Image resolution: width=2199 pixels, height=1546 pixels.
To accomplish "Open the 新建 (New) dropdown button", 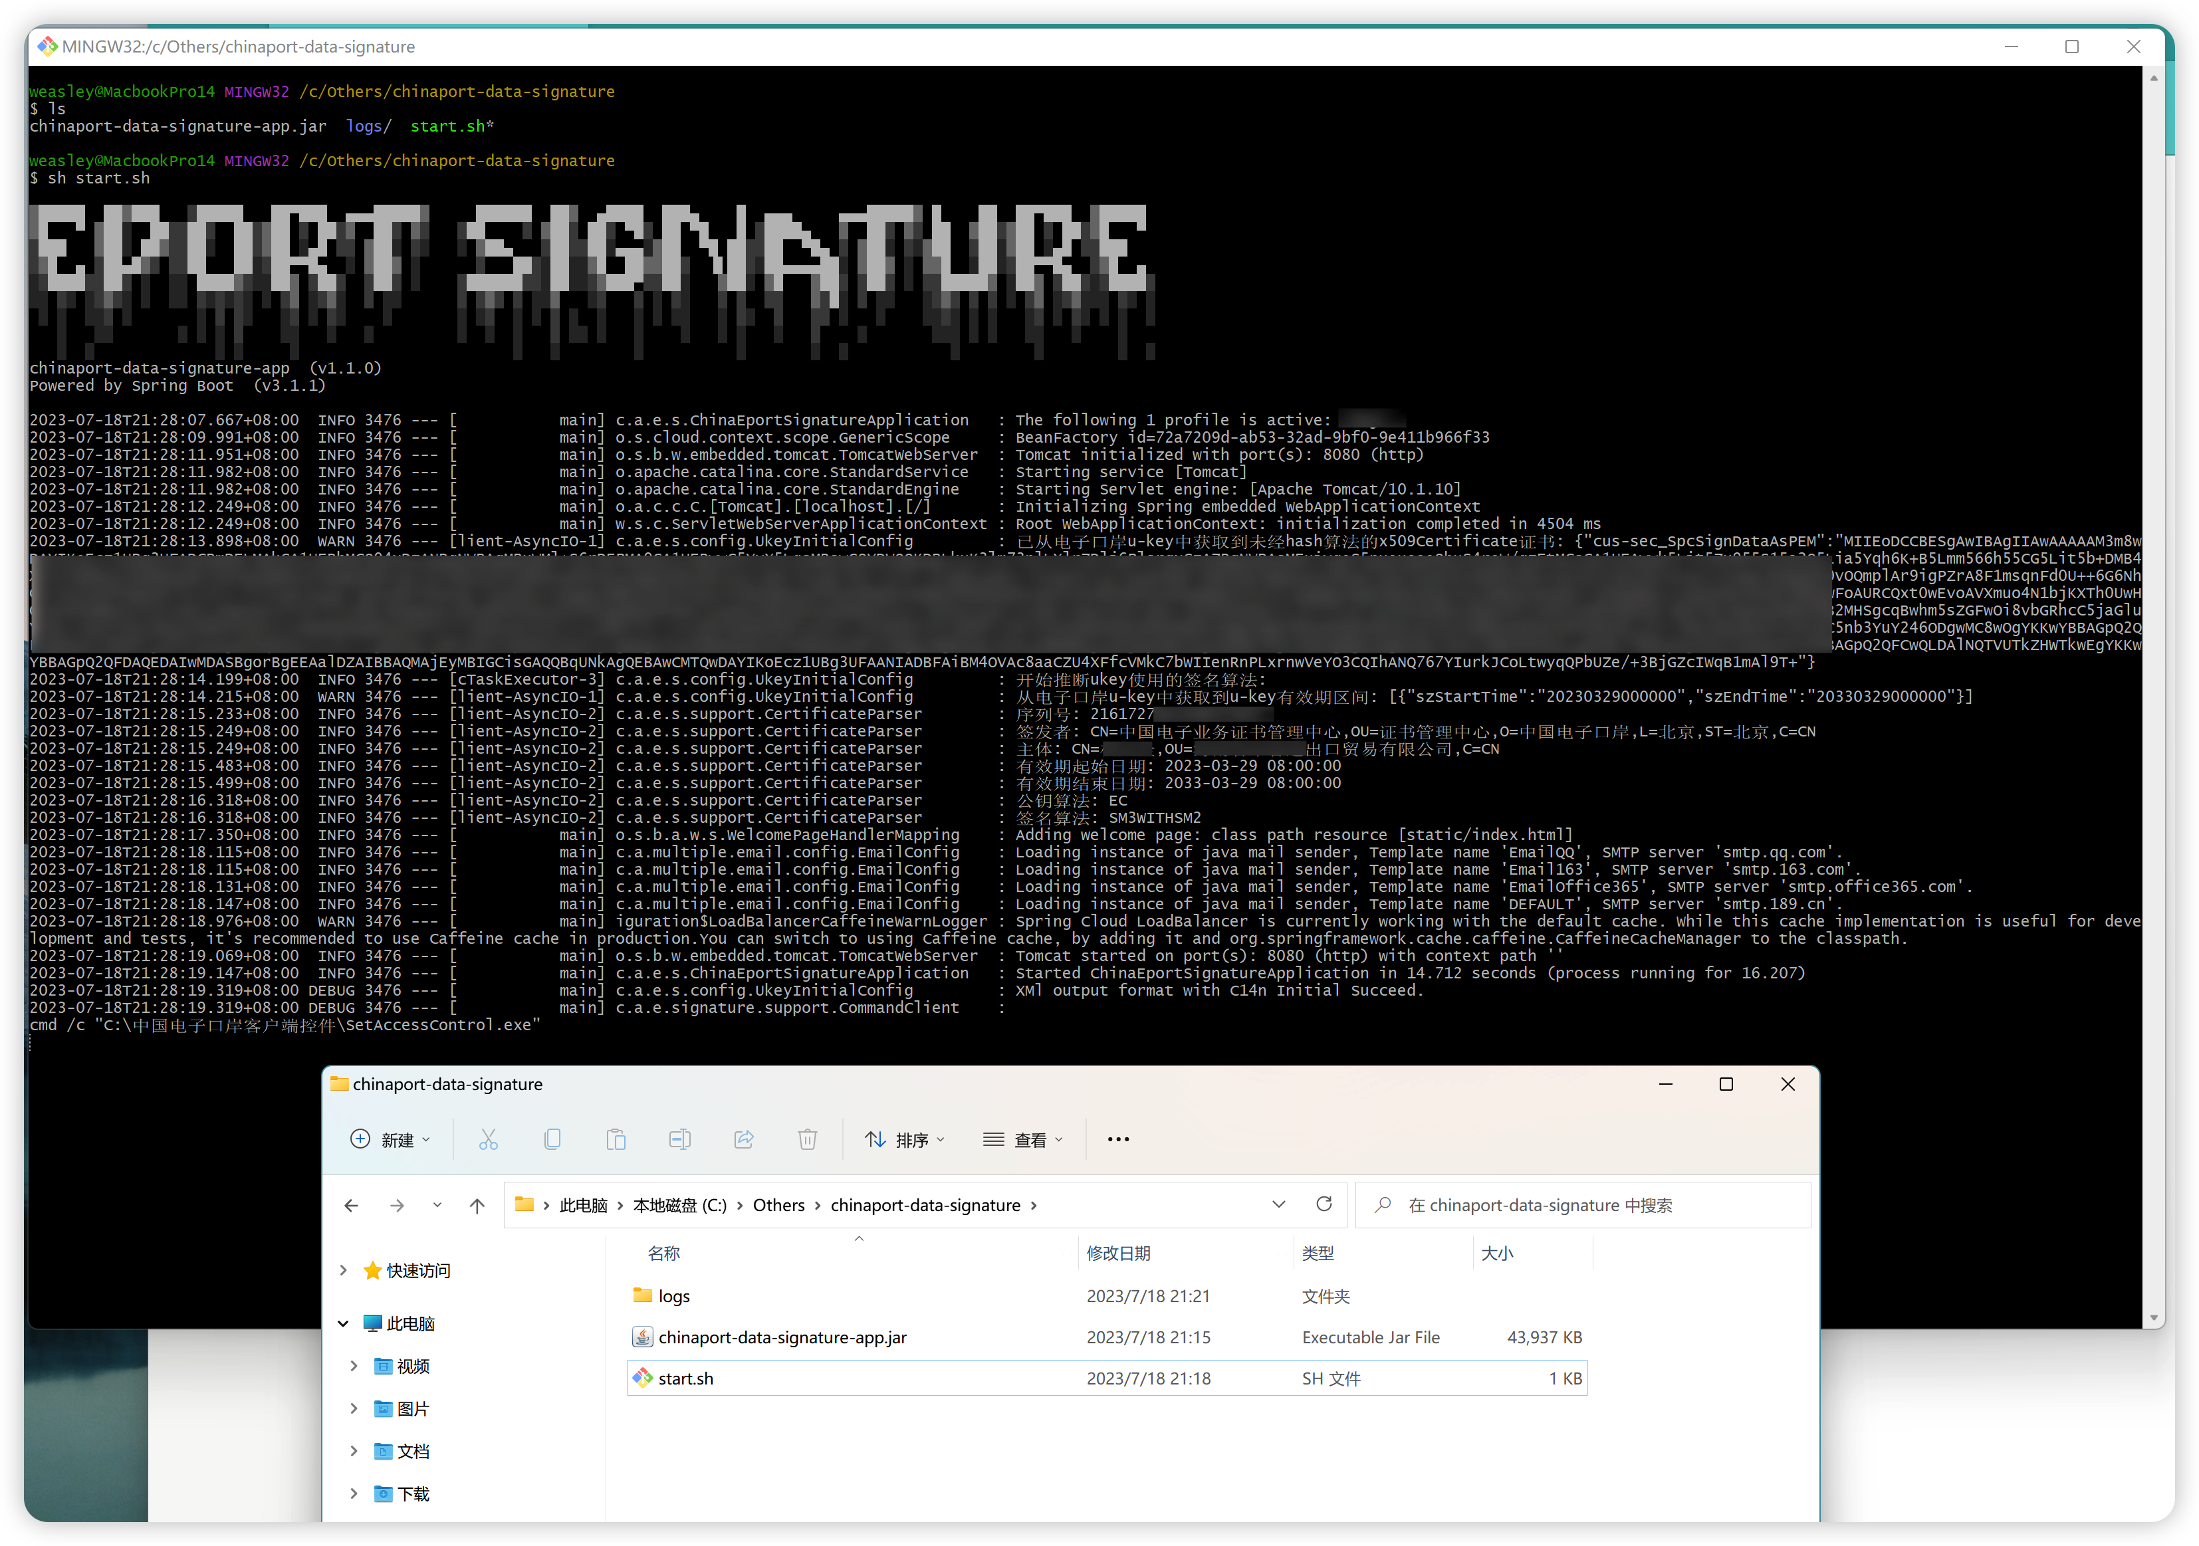I will click(391, 1139).
